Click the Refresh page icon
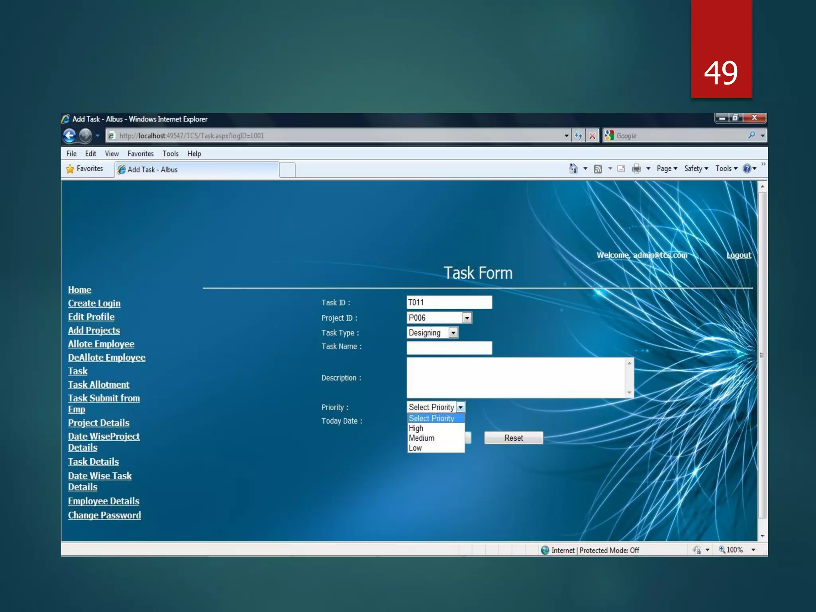The width and height of the screenshot is (816, 612). [578, 136]
